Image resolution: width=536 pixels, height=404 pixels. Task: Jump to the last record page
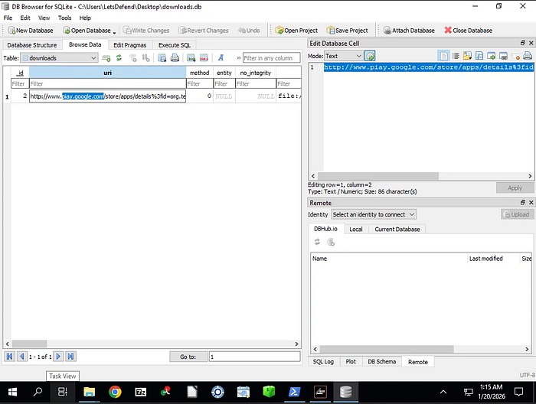(70, 357)
